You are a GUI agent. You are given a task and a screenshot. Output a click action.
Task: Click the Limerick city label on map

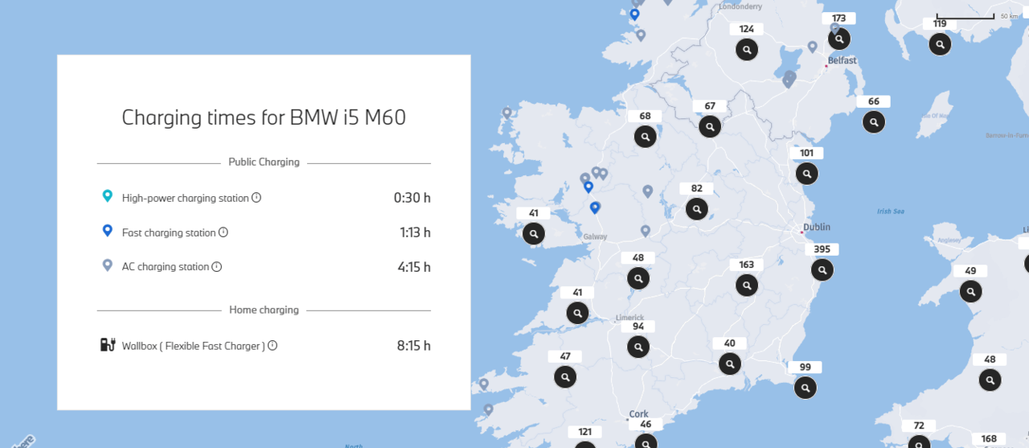(x=629, y=318)
